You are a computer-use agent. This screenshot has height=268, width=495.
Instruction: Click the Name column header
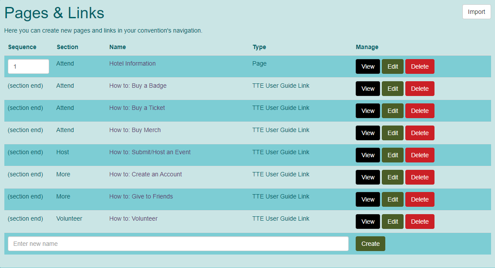pyautogui.click(x=118, y=47)
